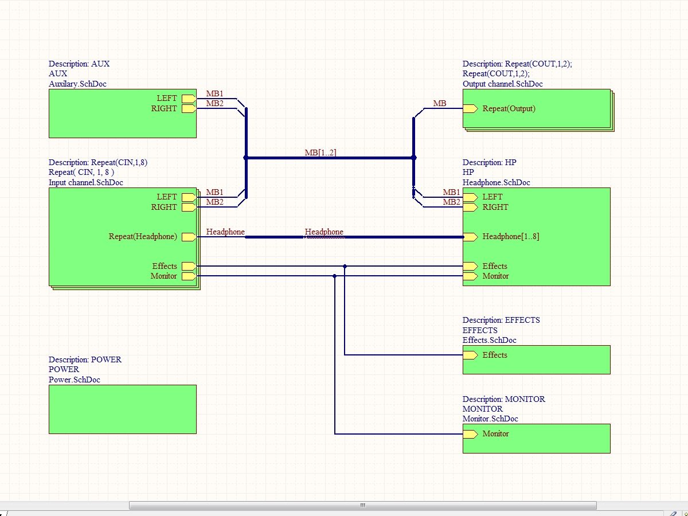Click the MB net label near Output channel
The image size is (688, 516).
[439, 104]
